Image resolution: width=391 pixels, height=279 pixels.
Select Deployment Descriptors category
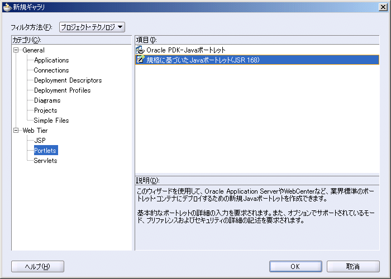[68, 80]
